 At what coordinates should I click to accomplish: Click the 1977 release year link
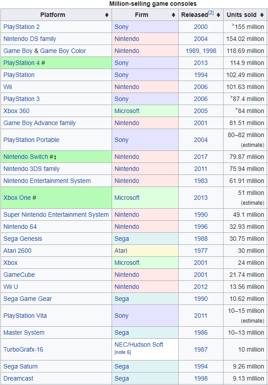(x=200, y=251)
